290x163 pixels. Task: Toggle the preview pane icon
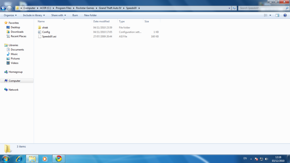[278, 15]
